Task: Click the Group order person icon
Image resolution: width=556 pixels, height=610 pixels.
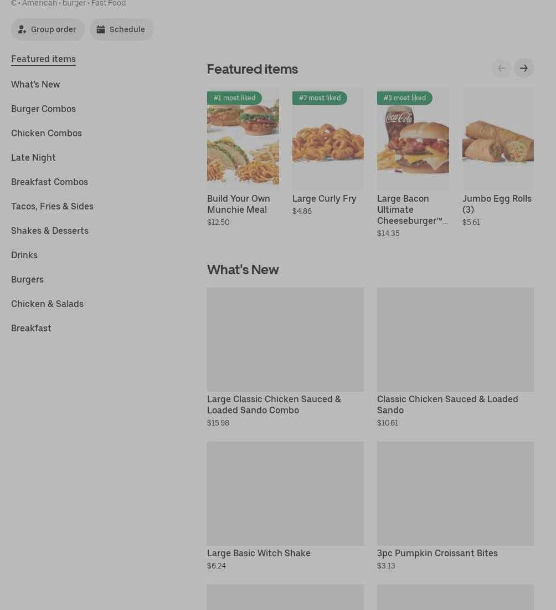Action: 22,29
